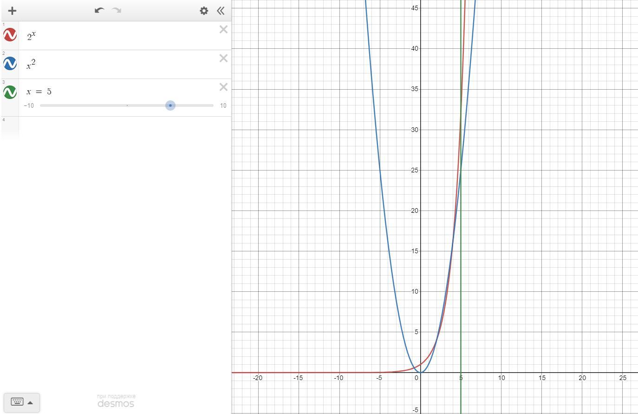Set the slider minimum value -10
Image resolution: width=638 pixels, height=414 pixels.
pyautogui.click(x=29, y=105)
